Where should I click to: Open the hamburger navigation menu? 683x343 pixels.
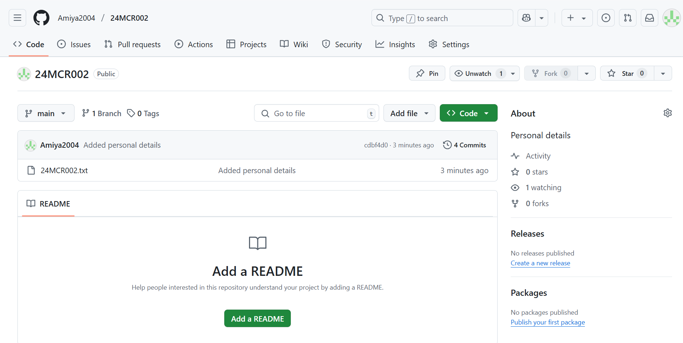pos(17,18)
